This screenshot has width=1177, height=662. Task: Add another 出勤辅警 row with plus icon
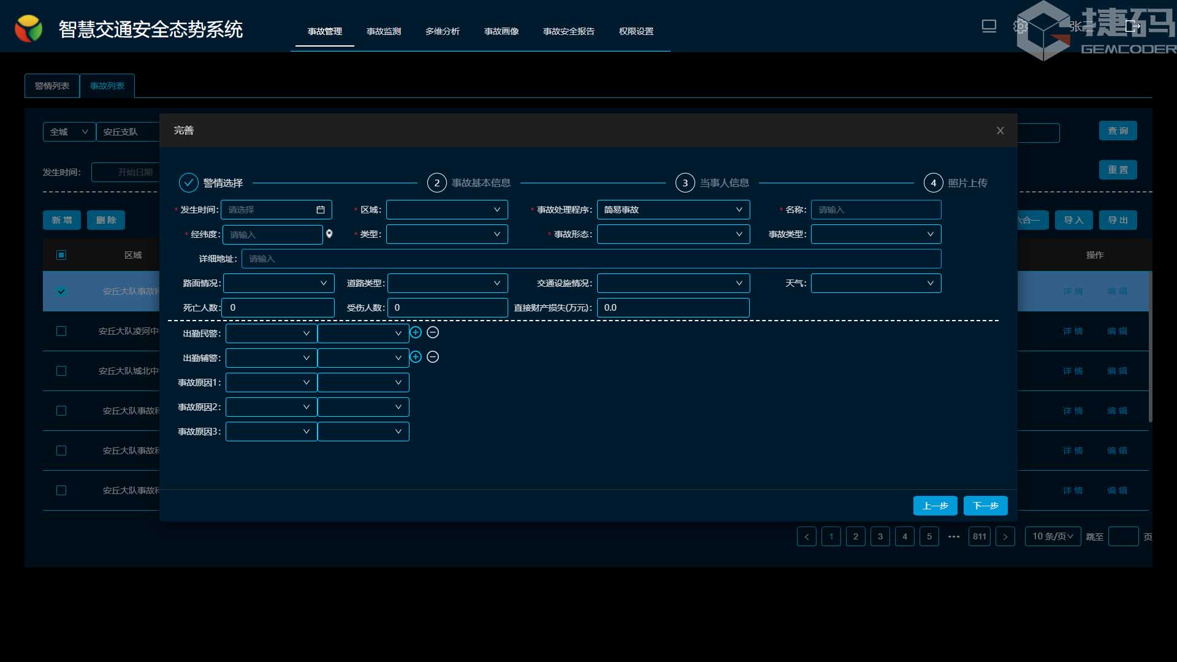(x=416, y=357)
